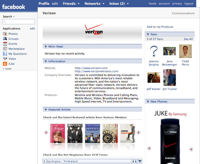Screen dimensions: 200x164
Task: Open the Photos application icon
Action: tap(5, 34)
